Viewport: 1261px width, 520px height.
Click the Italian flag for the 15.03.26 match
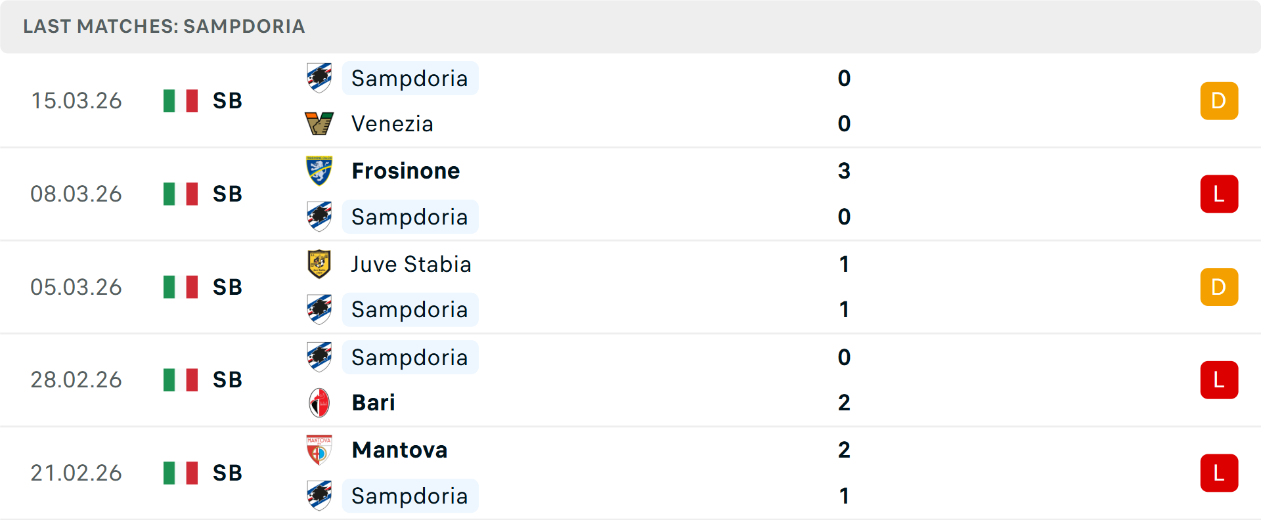181,100
